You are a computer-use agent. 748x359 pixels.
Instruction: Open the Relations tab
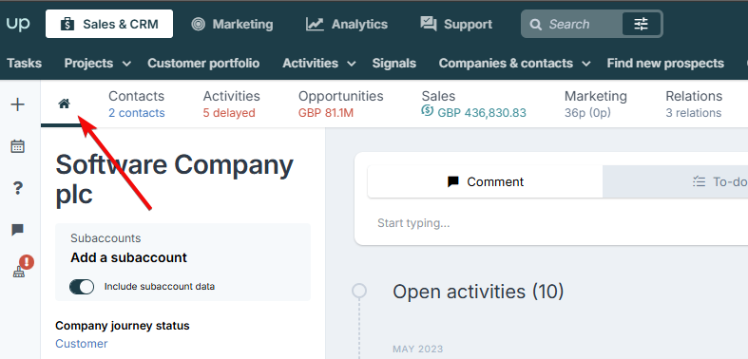coord(694,104)
